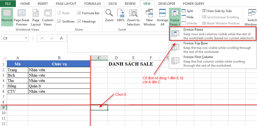
Task: Confirm formula entry with checkmark icon
Action: click(x=52, y=38)
